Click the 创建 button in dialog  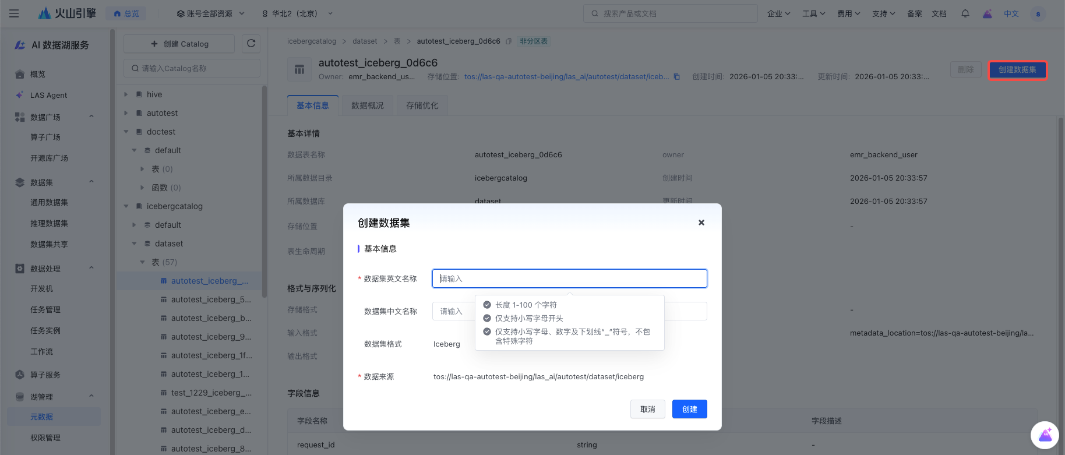(x=689, y=409)
